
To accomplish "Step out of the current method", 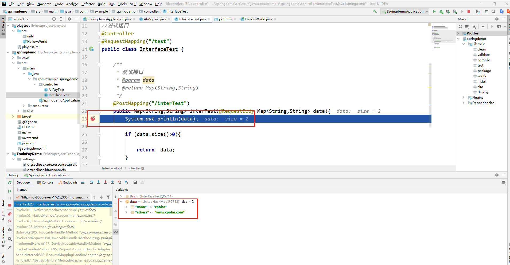I will click(x=112, y=182).
